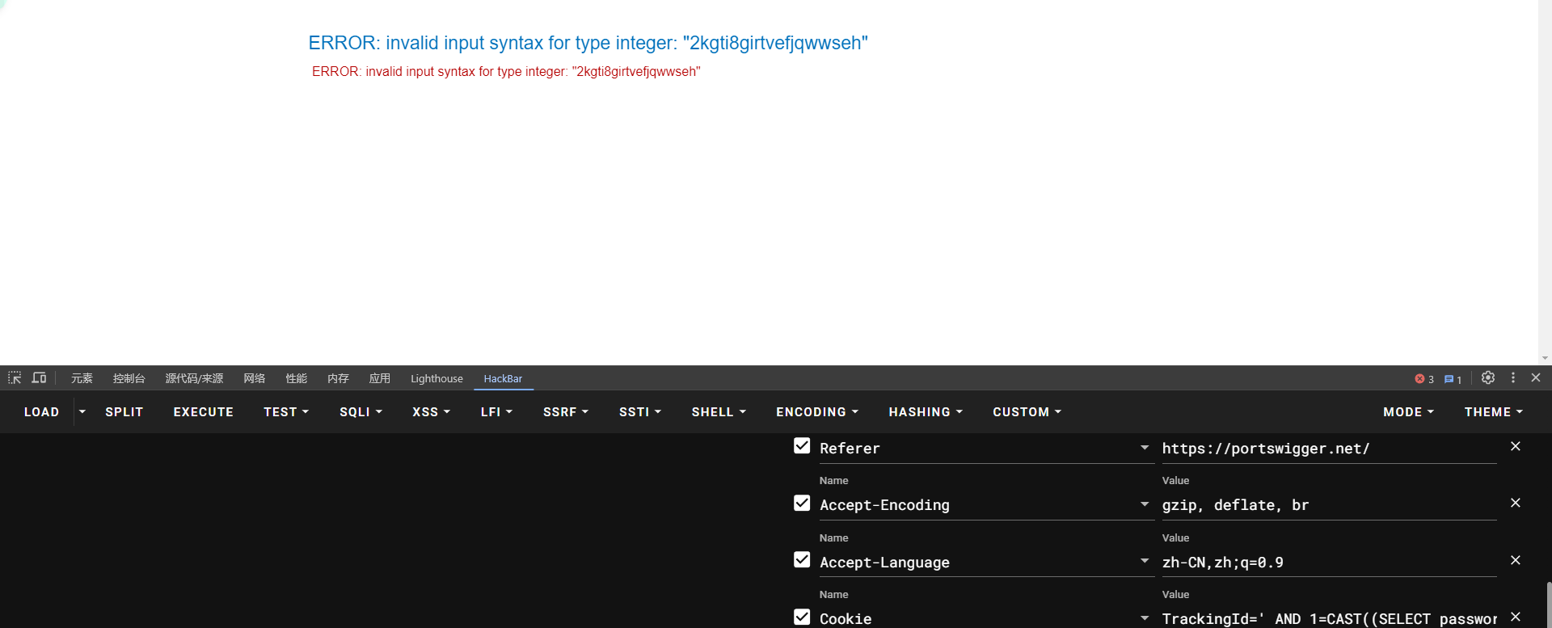The width and height of the screenshot is (1552, 628).
Task: Remove the Referer header row
Action: (1516, 446)
